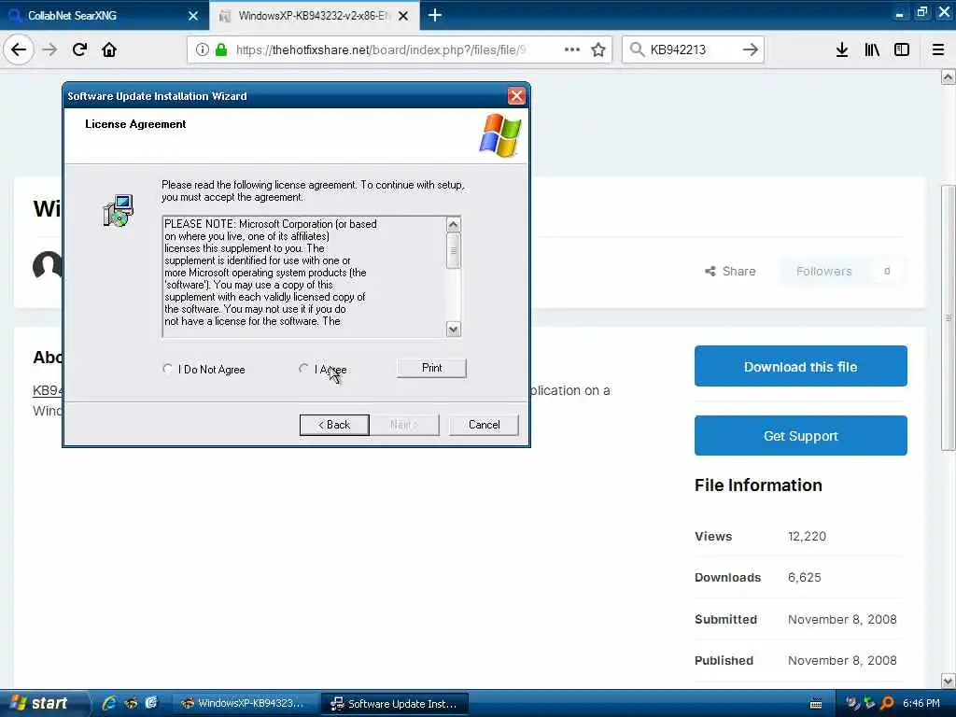Click the File Information heading
This screenshot has width=956, height=717.
coord(758,485)
